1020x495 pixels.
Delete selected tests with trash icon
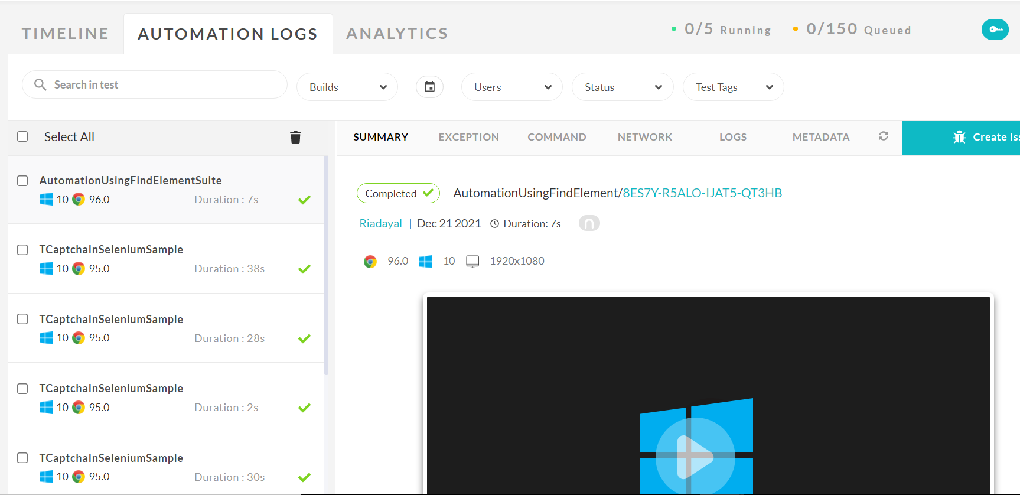pos(296,137)
